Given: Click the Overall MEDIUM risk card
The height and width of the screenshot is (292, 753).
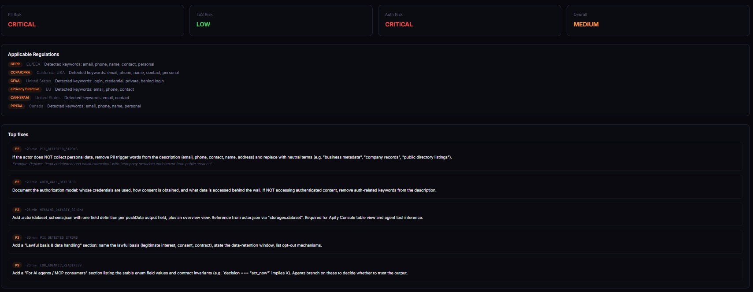Looking at the screenshot, I should pos(658,20).
